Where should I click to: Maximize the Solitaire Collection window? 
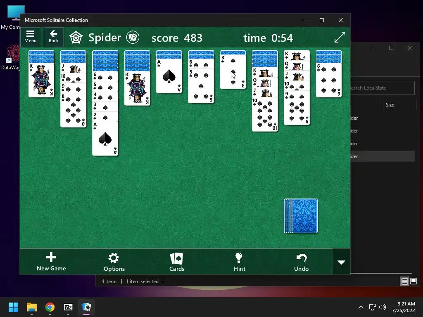(321, 20)
